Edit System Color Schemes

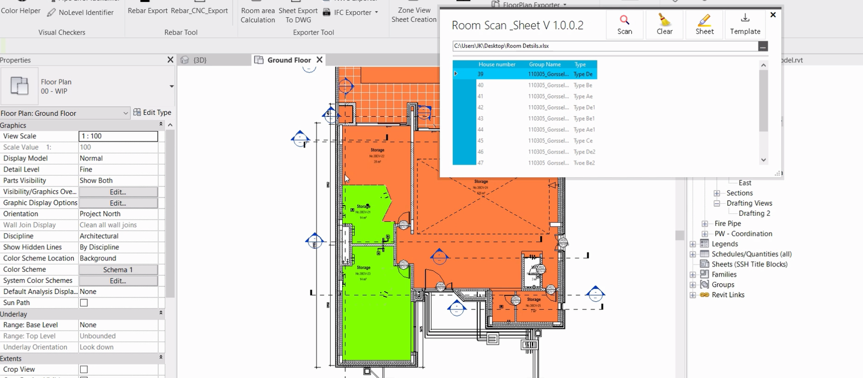click(x=118, y=280)
